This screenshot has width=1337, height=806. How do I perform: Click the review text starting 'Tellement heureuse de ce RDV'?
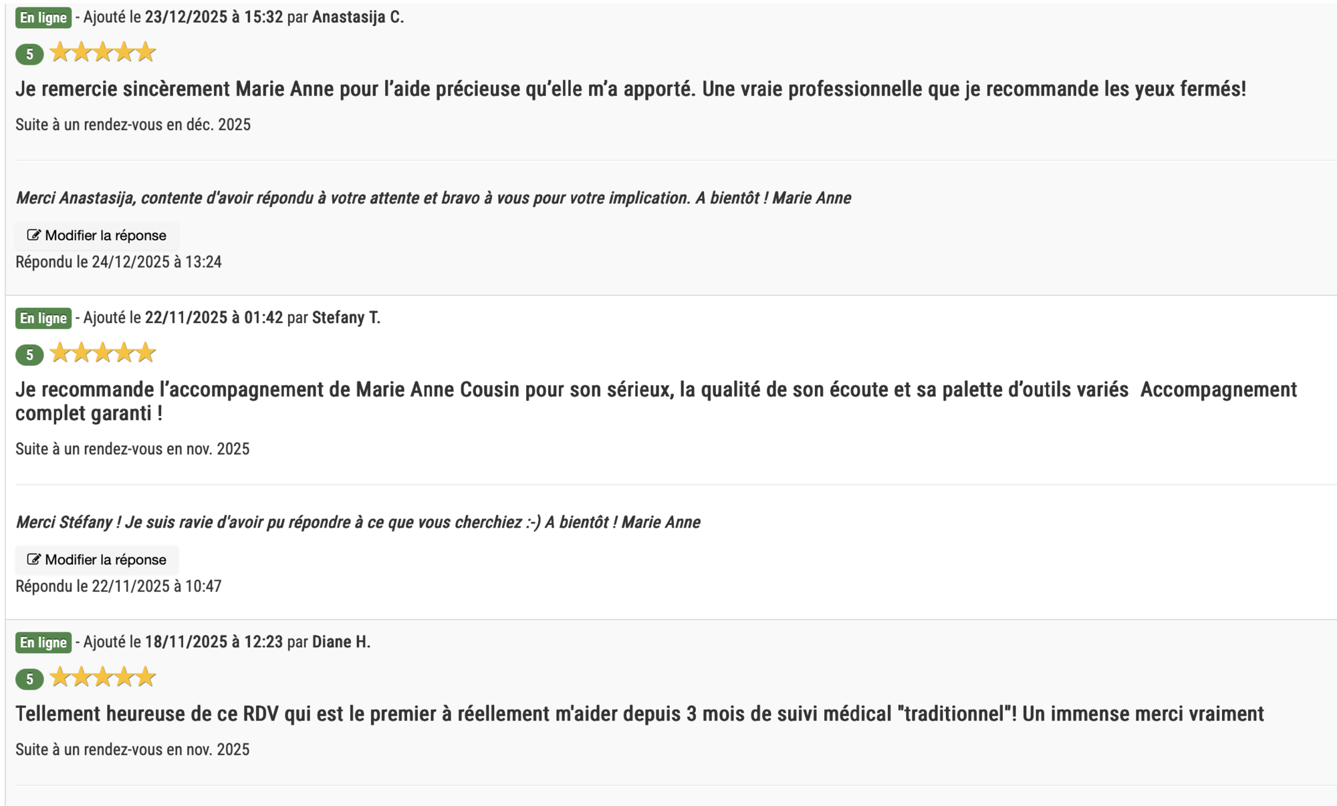[640, 714]
